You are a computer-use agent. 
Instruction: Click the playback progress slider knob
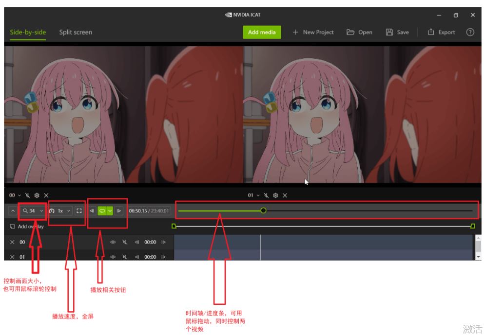pyautogui.click(x=263, y=211)
